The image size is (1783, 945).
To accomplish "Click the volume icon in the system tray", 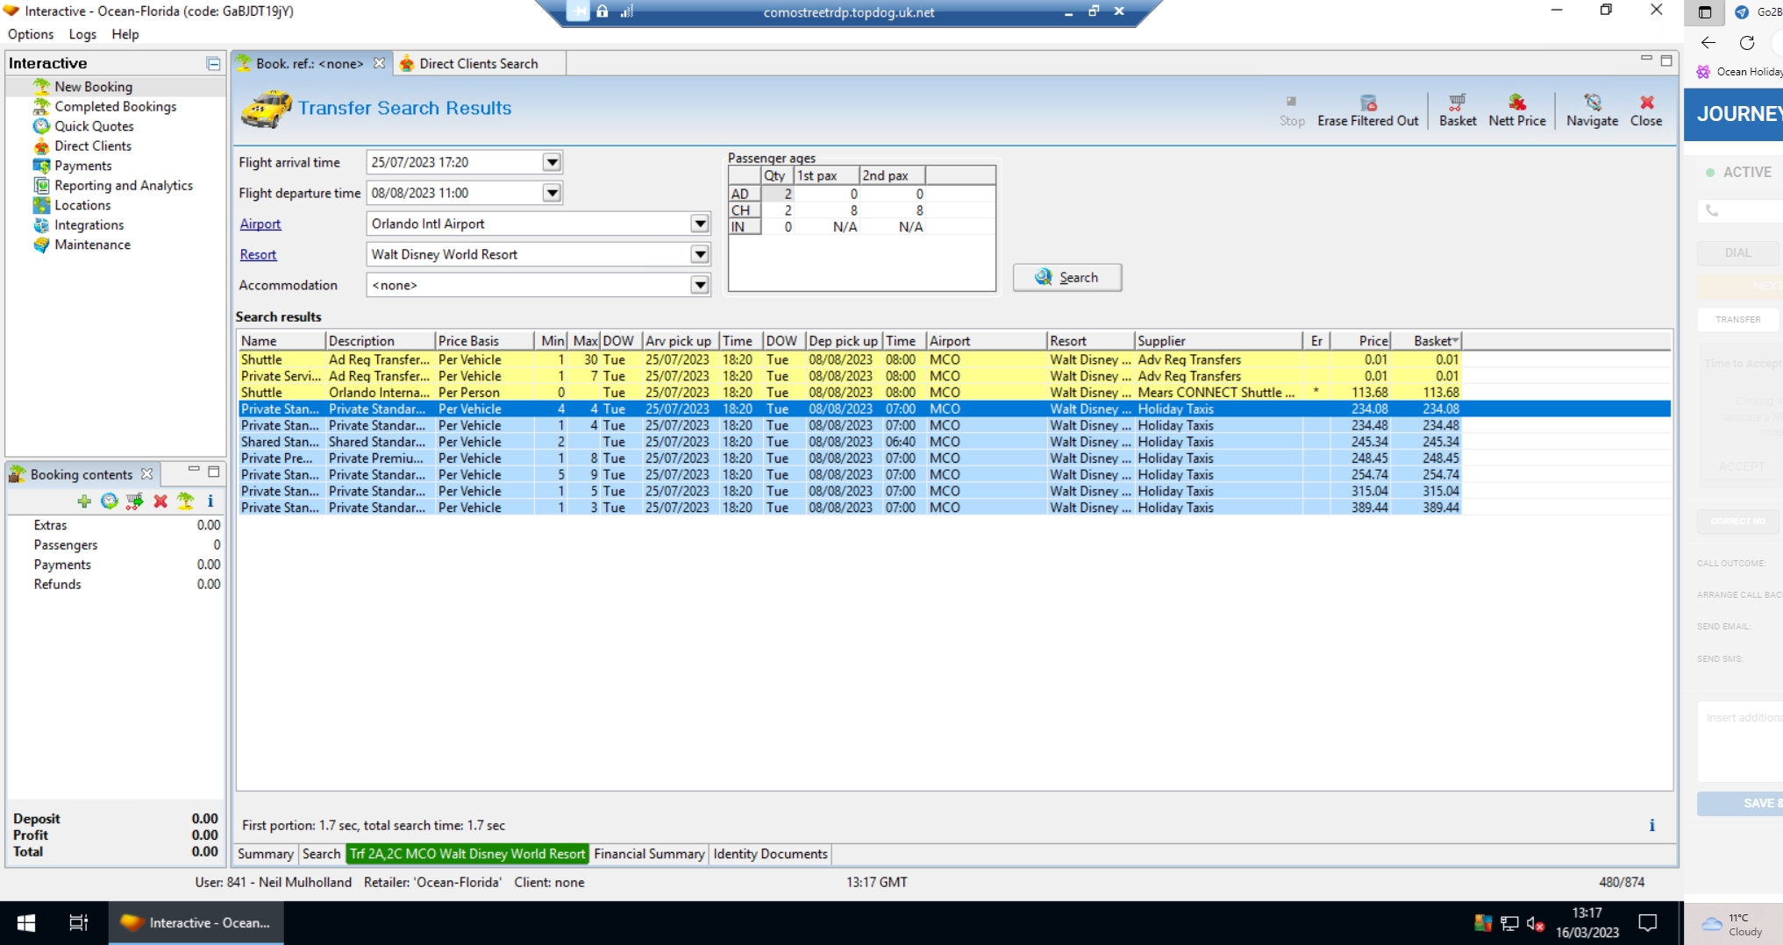I will pos(1535,923).
